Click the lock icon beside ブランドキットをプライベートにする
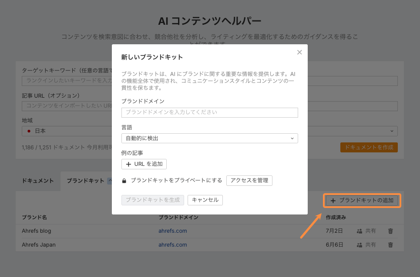The width and height of the screenshot is (420, 277). click(124, 181)
